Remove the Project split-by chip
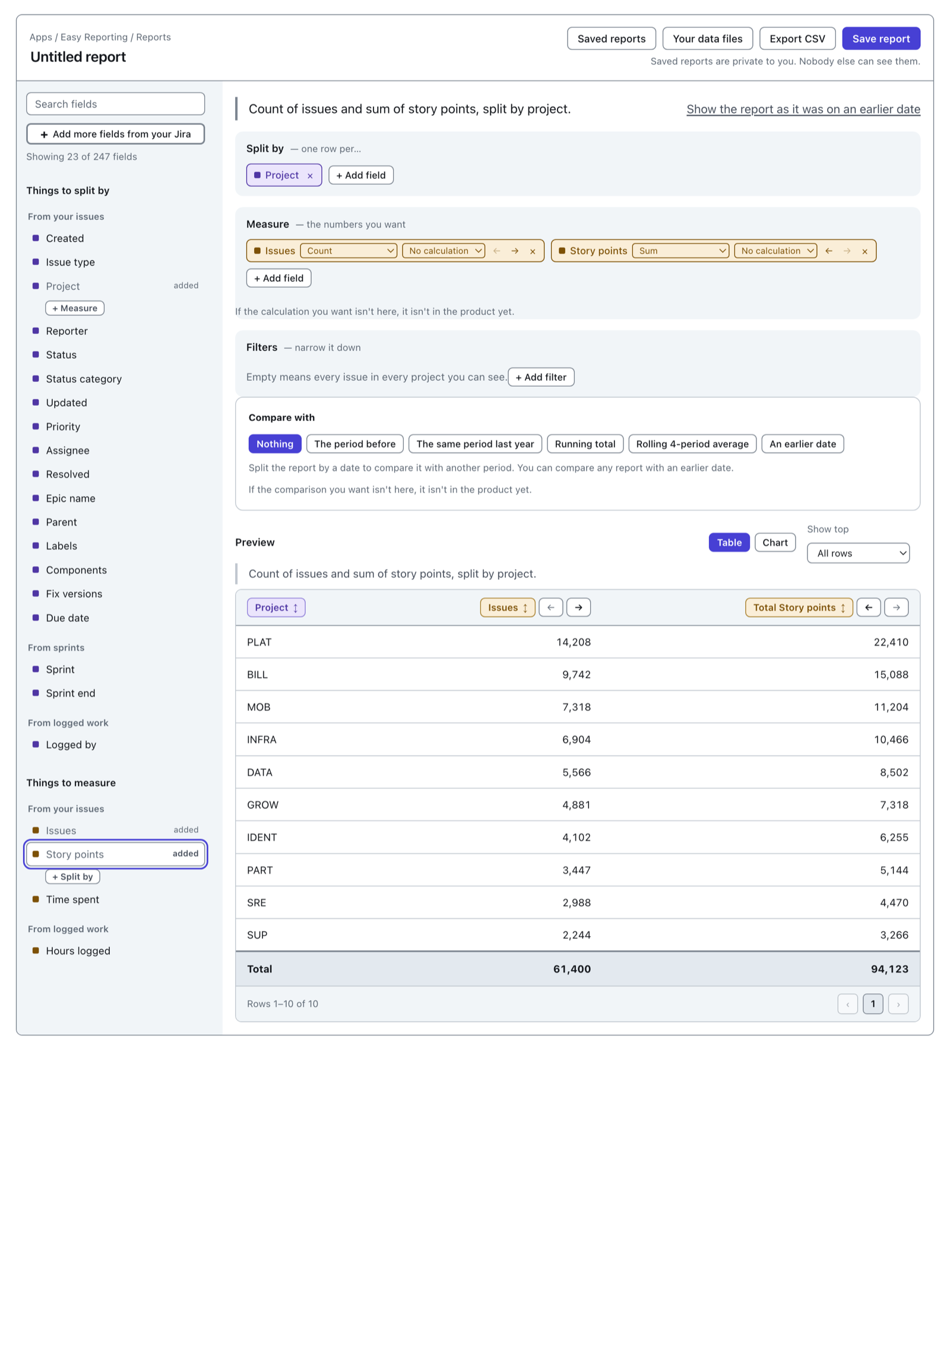 point(310,176)
